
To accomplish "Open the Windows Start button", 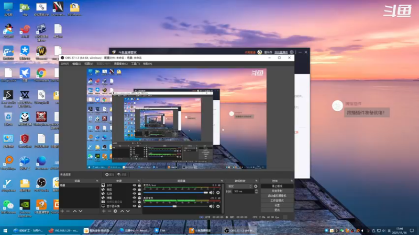I will [5, 230].
